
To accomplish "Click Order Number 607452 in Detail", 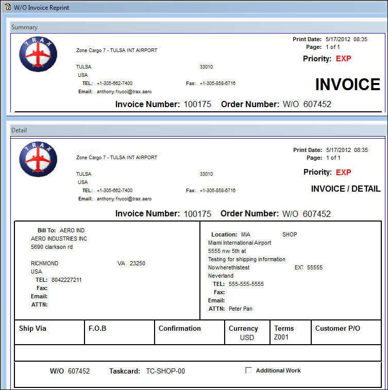I will tap(276, 214).
